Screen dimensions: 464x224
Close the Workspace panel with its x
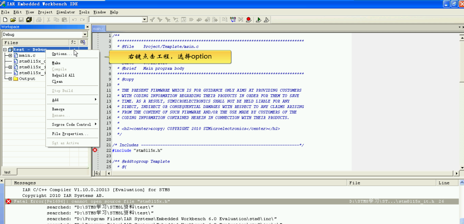point(87,27)
